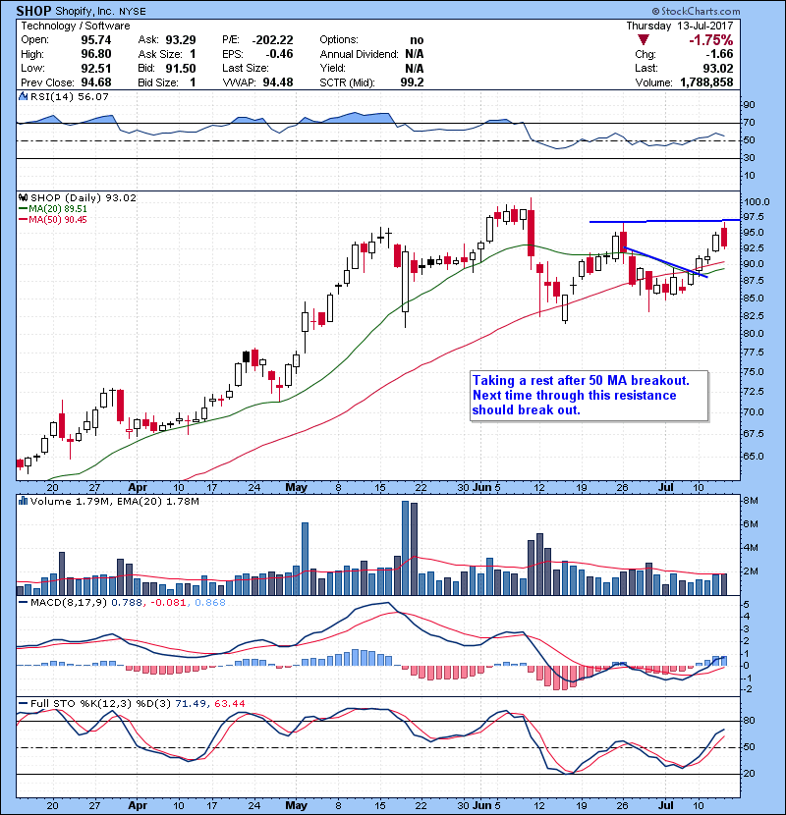Click the red MA(50) 90.45 legend
Viewport: 786px width, 815px height.
(52, 219)
